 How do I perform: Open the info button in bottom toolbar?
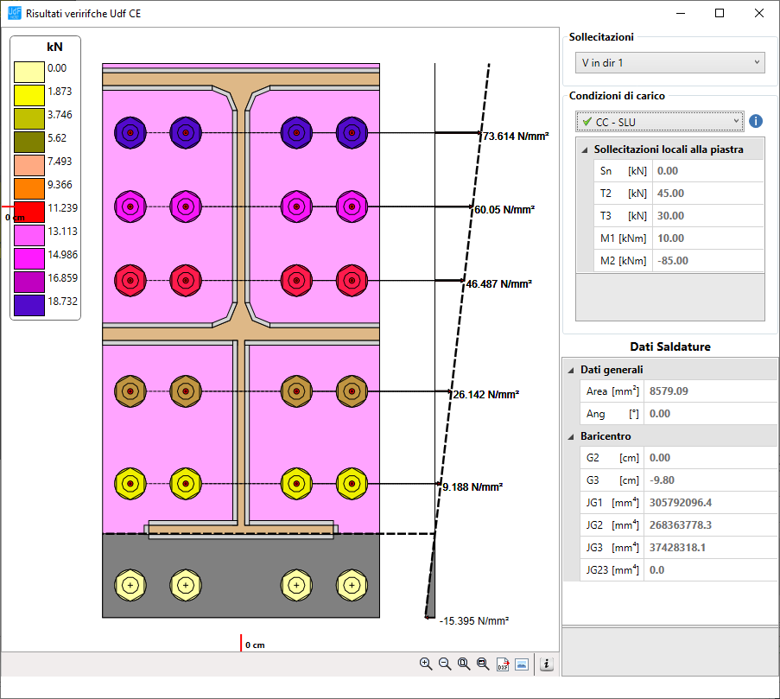[x=547, y=664]
